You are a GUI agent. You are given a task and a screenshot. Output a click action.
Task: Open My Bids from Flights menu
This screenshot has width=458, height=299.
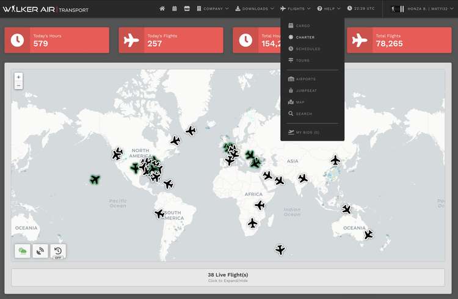307,132
